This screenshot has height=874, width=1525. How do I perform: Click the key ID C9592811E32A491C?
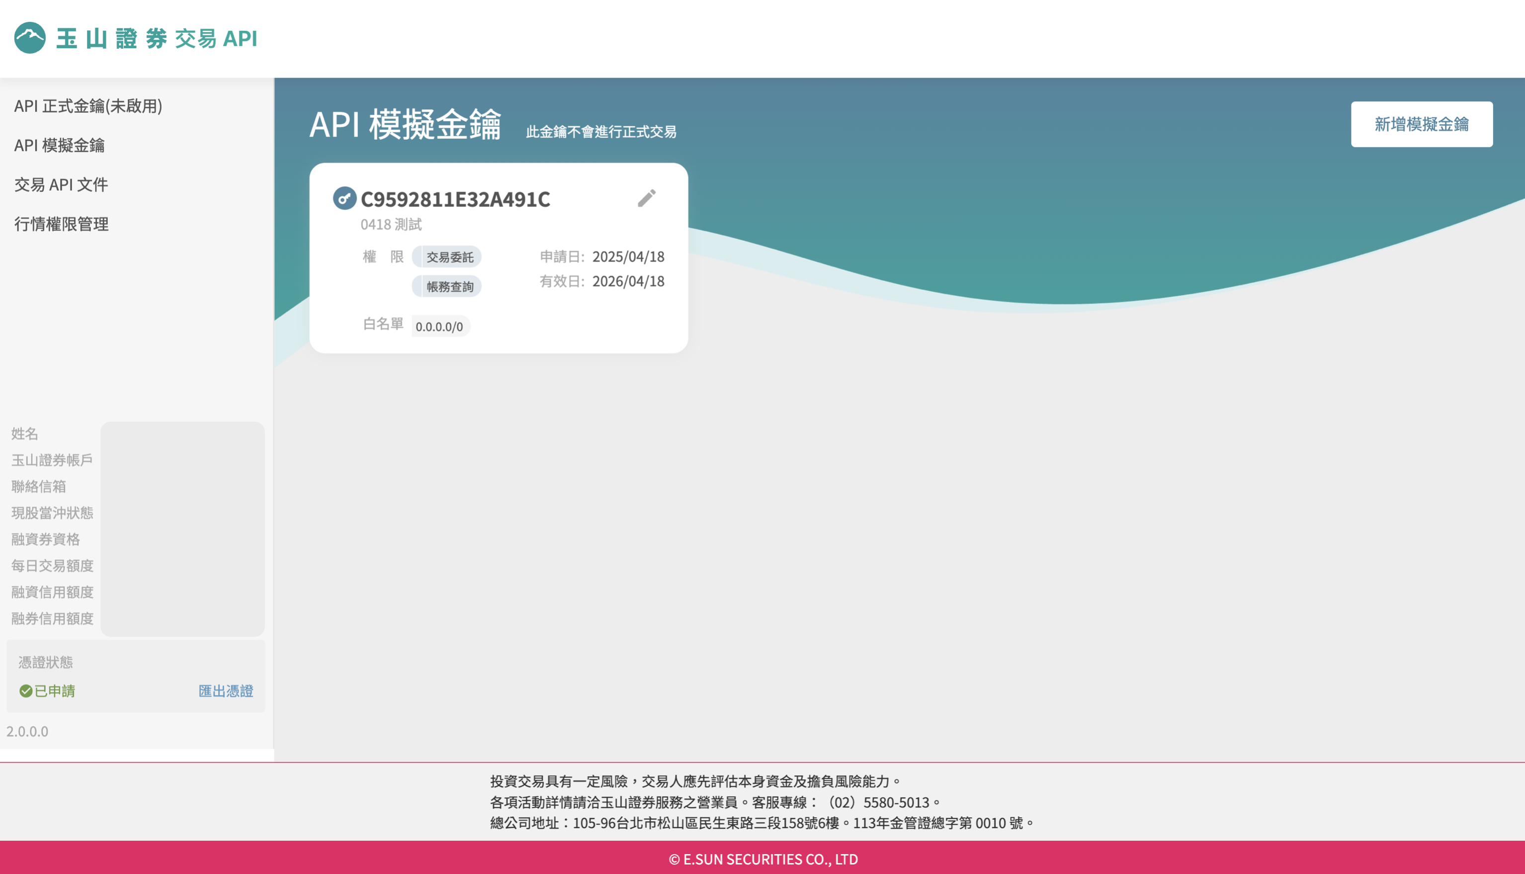click(455, 199)
